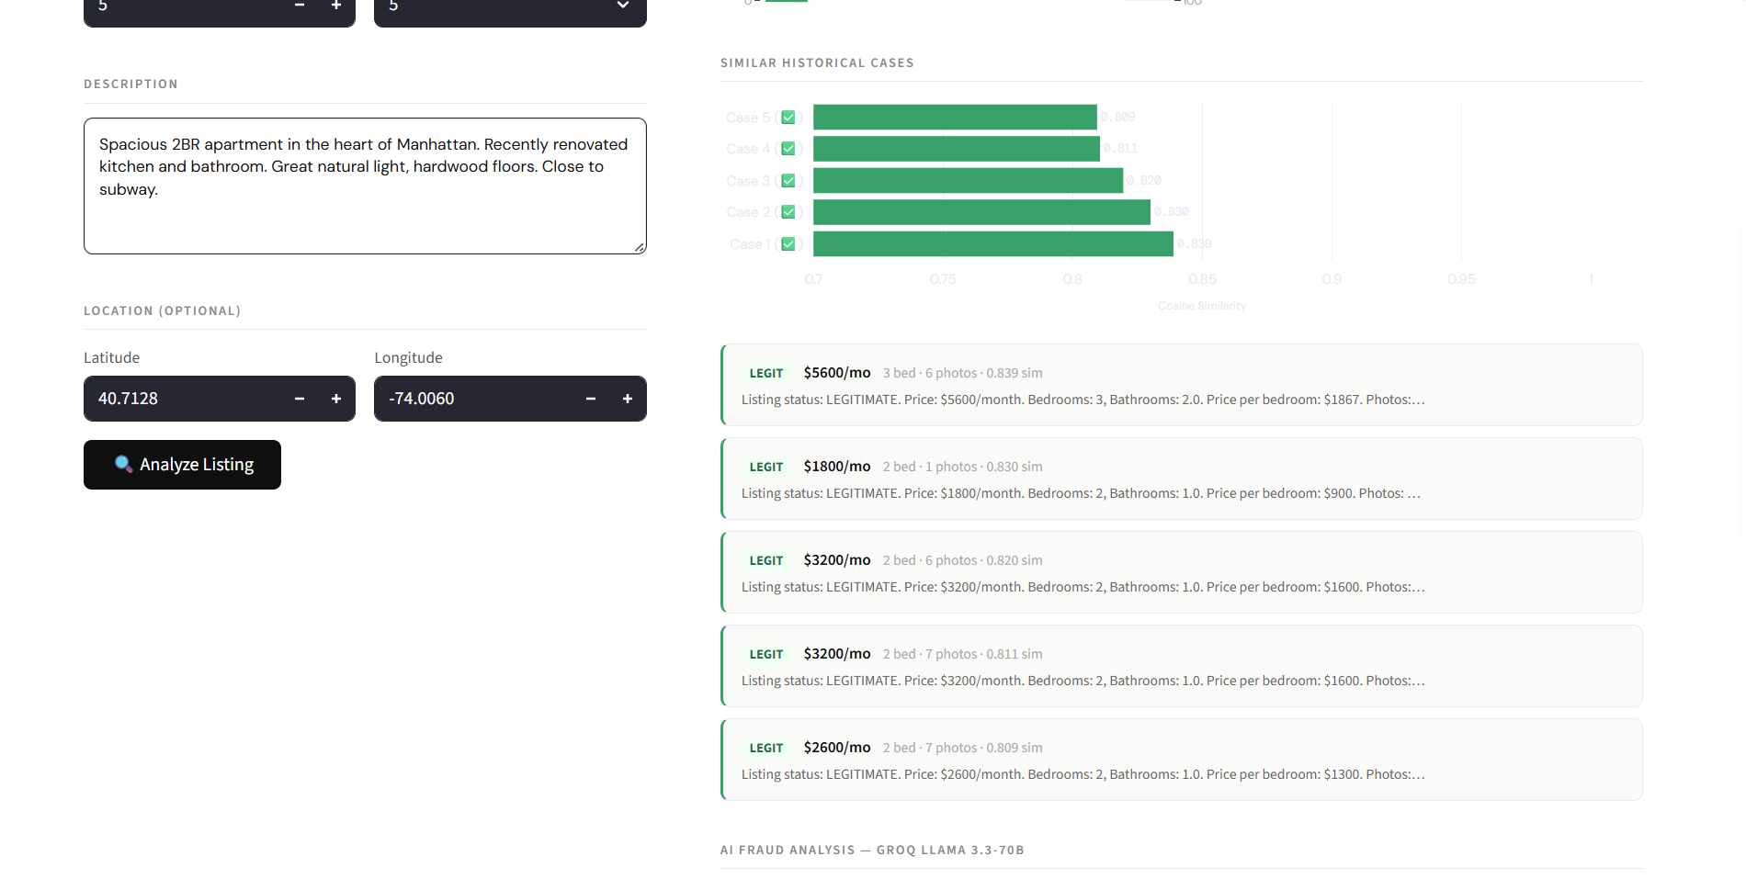Click the plus icon on the longitude field
The image size is (1746, 879).
click(627, 399)
